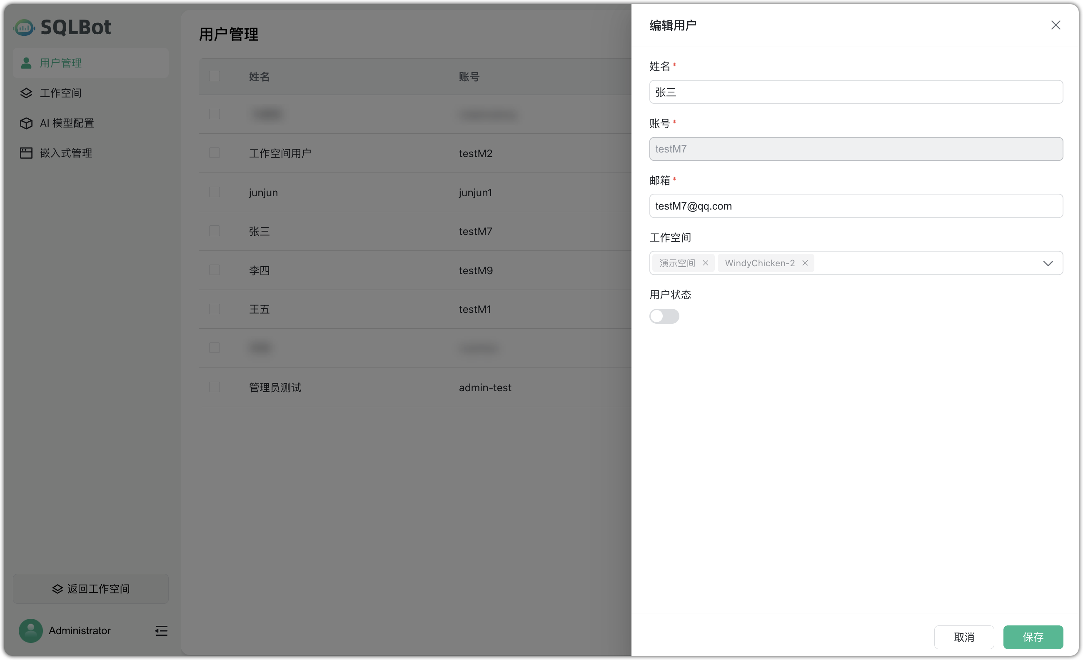Check the checkbox for user junjun

(215, 192)
